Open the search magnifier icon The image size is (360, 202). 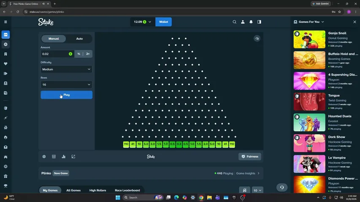(234, 22)
